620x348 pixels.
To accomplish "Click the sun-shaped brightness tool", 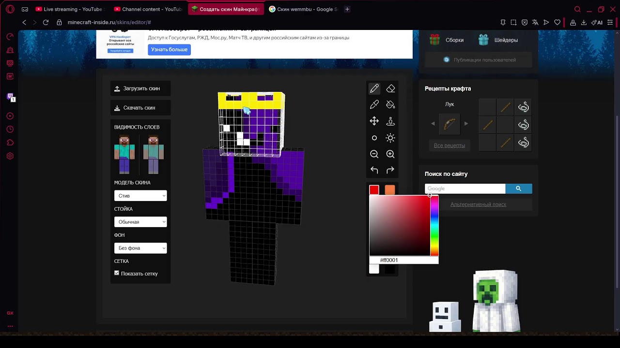I will (390, 138).
